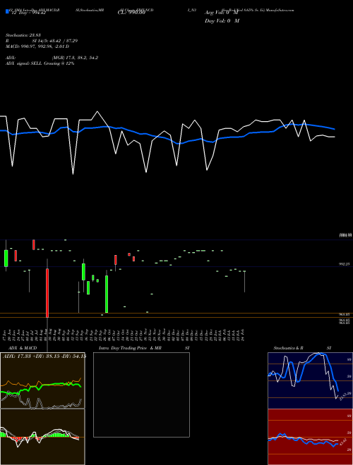Image resolution: width=353 pixels, height=465 pixels.
Task: Open the ADX line chart thumbnail
Action: click(x=42, y=380)
